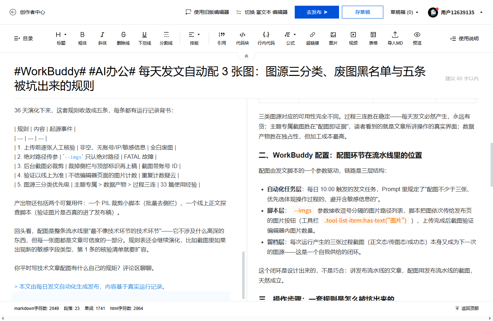493x321 pixels.
Task: Open the 草稿箱 (0) dropdown
Action: point(404,12)
